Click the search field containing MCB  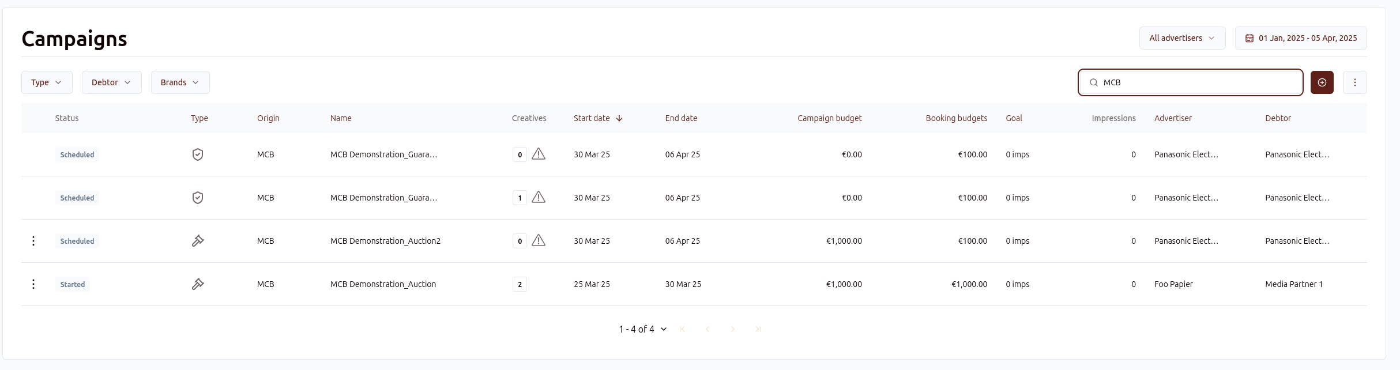[1194, 82]
